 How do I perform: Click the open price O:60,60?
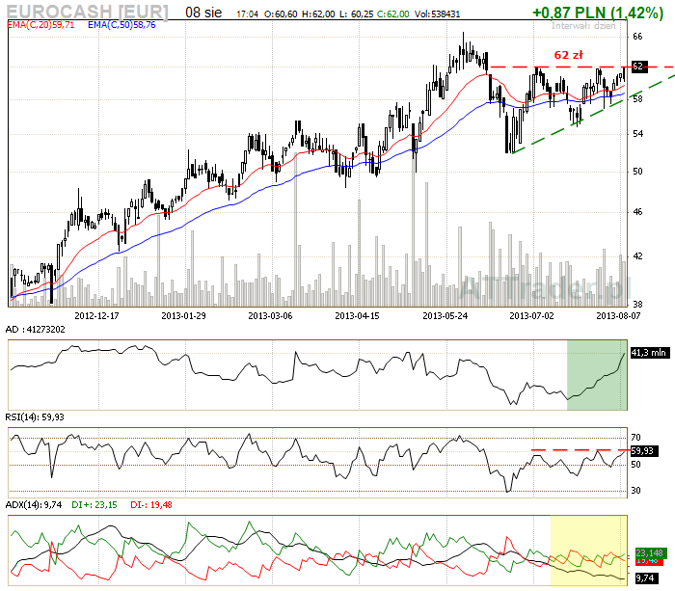click(x=281, y=14)
